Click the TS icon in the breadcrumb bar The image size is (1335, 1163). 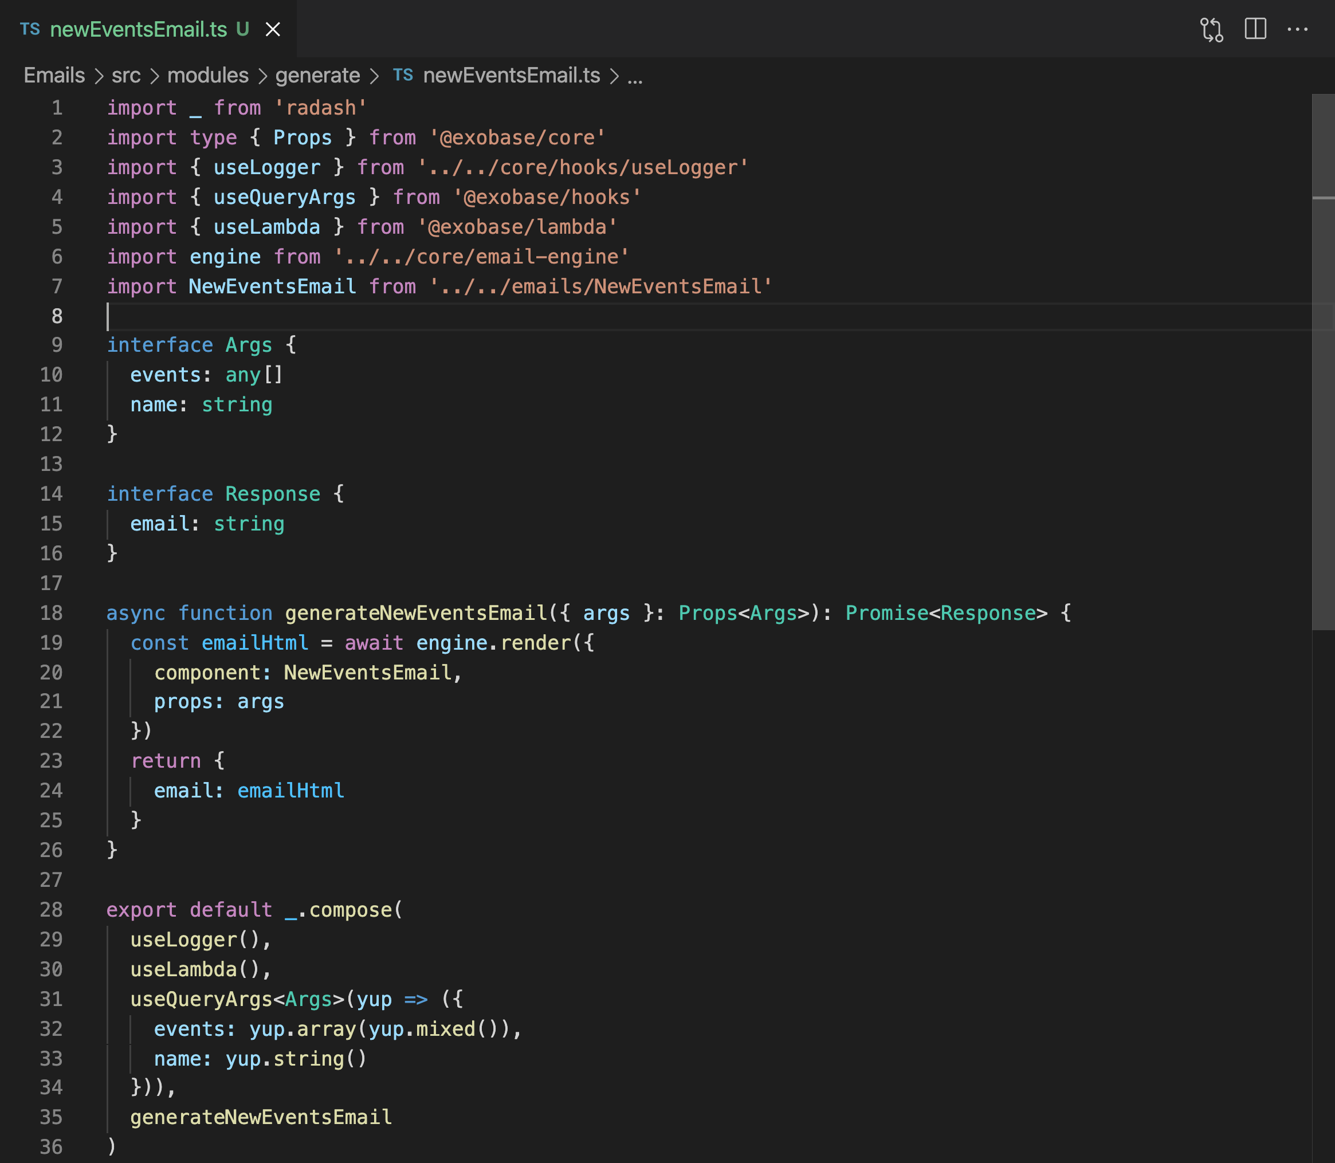403,74
